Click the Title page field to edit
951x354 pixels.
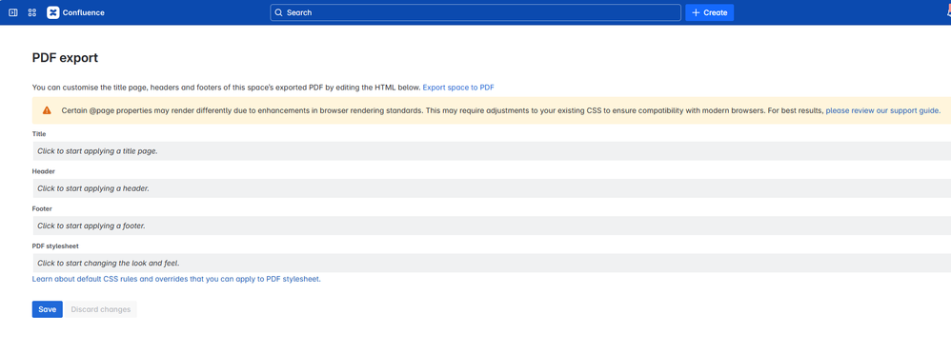coord(492,151)
